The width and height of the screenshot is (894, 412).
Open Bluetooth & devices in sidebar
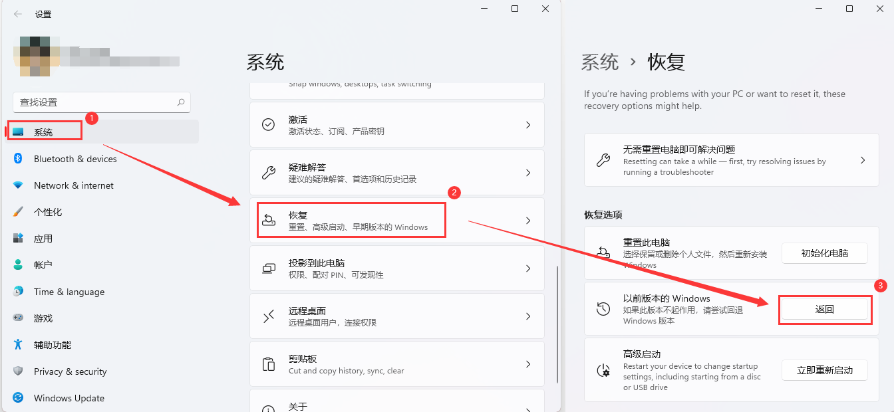[x=74, y=159]
